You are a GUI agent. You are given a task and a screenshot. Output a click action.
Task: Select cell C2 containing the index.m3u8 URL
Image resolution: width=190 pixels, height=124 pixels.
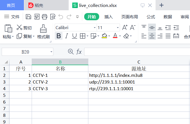pos(139,75)
